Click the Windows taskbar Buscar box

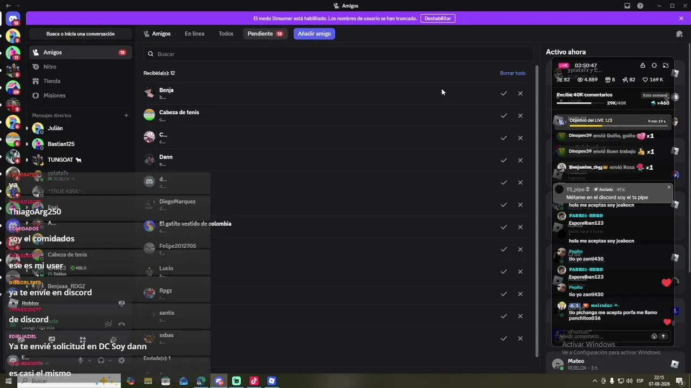(x=69, y=381)
